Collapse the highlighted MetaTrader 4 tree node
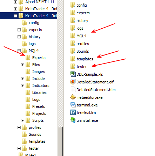This screenshot has height=156, width=155. [15, 16]
